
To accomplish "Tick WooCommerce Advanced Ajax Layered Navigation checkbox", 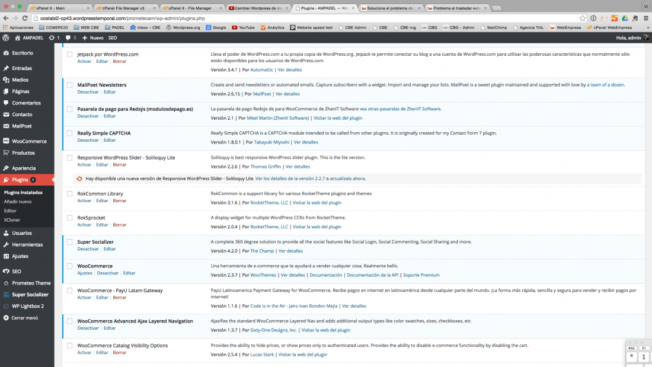I will pos(69,321).
